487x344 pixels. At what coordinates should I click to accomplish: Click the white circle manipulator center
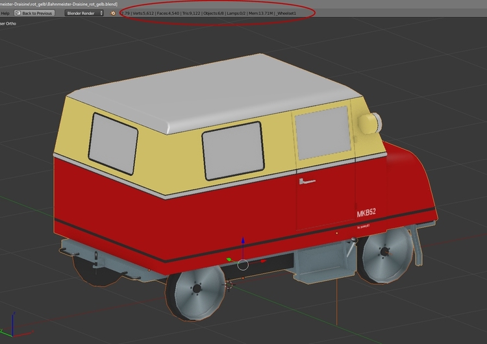tap(243, 264)
